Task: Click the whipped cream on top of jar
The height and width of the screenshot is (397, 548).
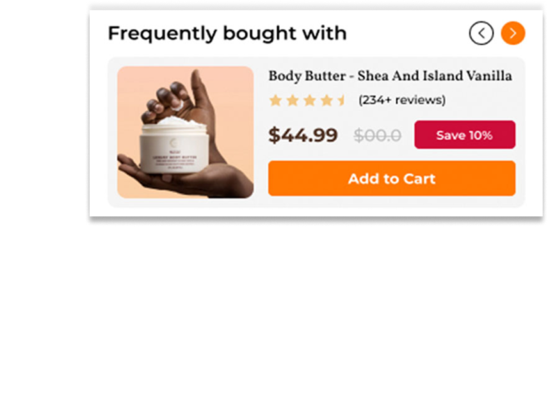Action: click(177, 121)
